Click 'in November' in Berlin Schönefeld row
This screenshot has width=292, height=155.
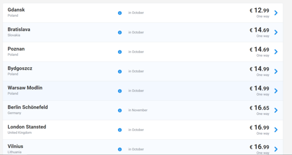pyautogui.click(x=138, y=110)
